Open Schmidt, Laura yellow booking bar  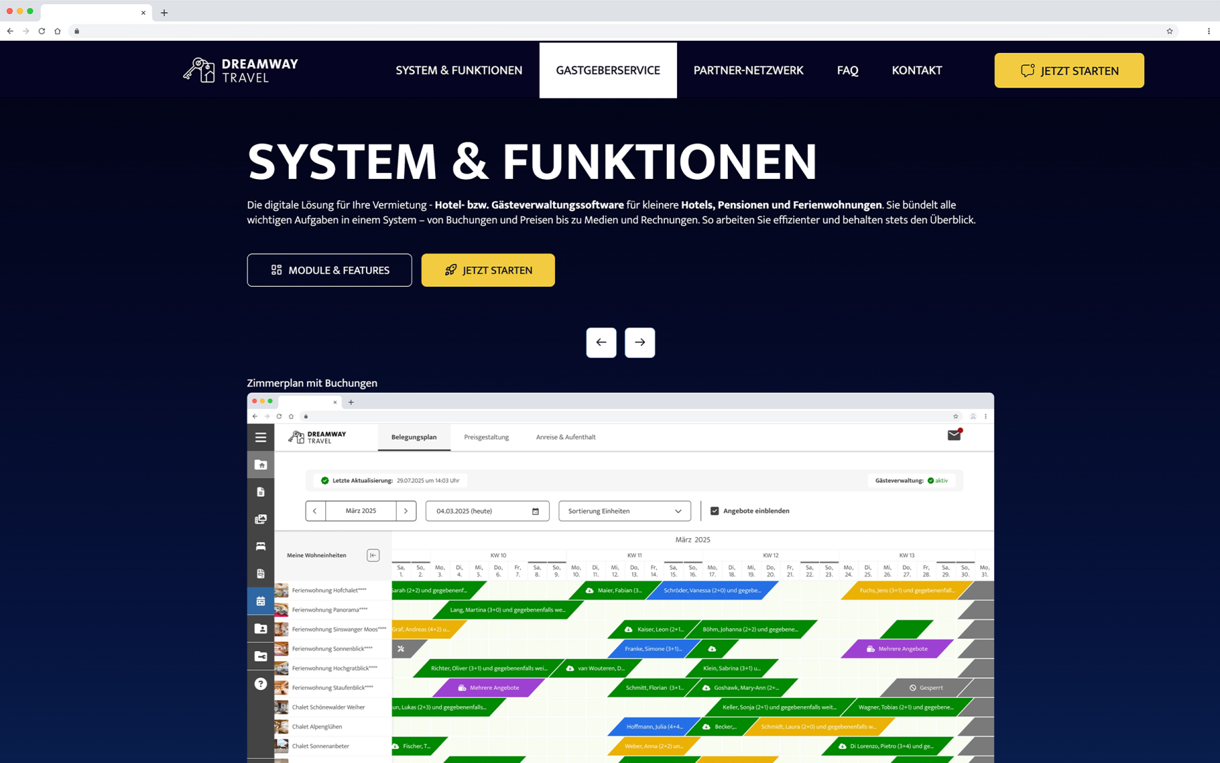coord(819,727)
